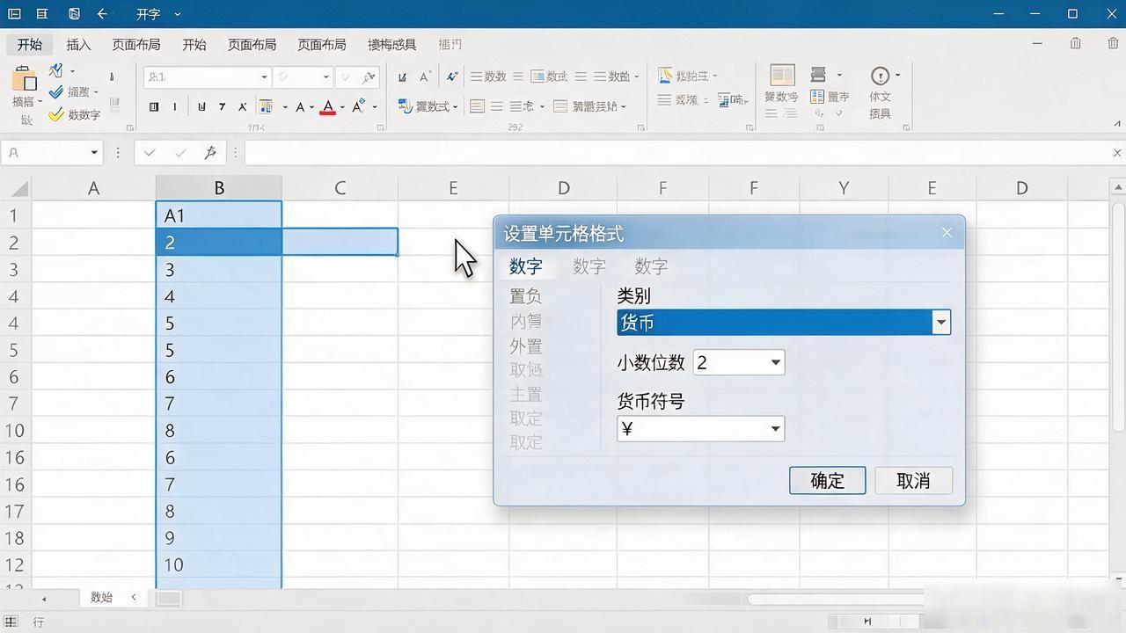Screen dimensions: 1126x633
Task: Confirm the dialog with 确定
Action: pyautogui.click(x=827, y=480)
